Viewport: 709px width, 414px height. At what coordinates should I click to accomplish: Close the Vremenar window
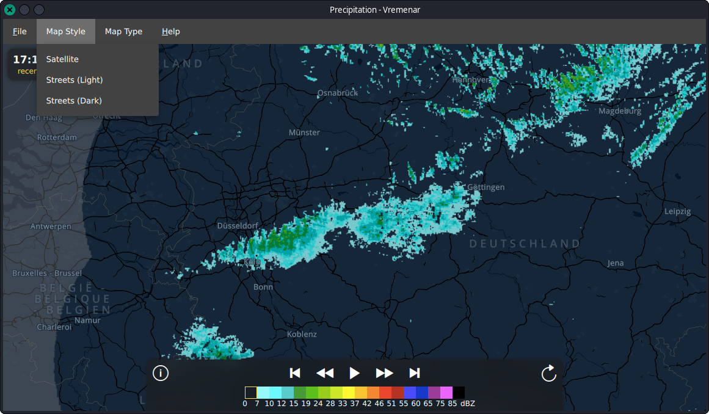[x=10, y=10]
